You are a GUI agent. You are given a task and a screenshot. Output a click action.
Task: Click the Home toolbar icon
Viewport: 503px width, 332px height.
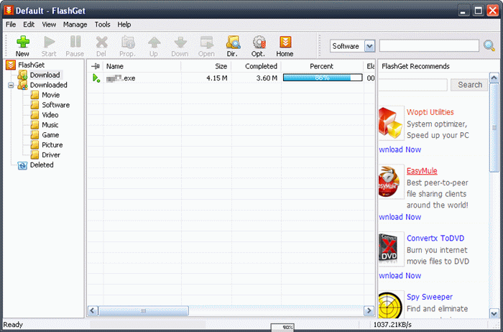coord(285,45)
